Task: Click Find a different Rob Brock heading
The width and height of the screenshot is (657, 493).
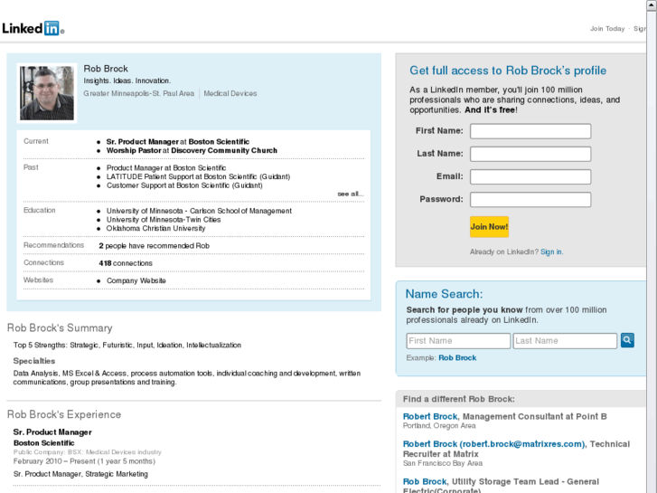Action: coord(459,399)
